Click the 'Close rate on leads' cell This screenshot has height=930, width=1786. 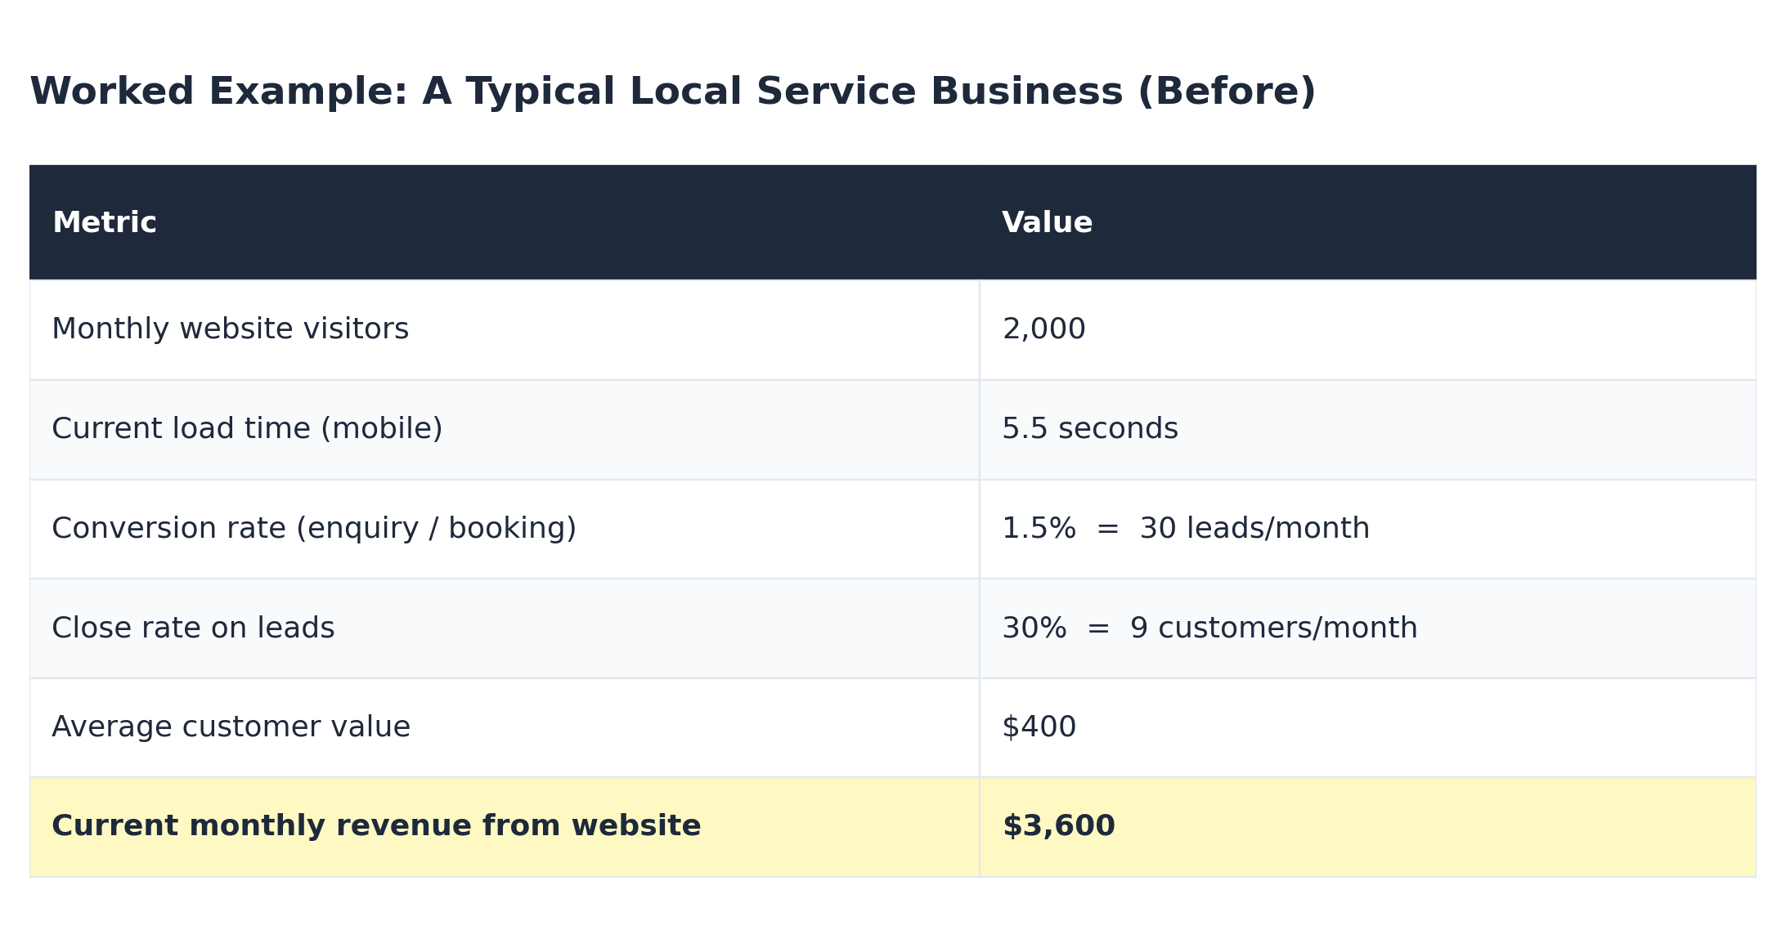pos(505,628)
